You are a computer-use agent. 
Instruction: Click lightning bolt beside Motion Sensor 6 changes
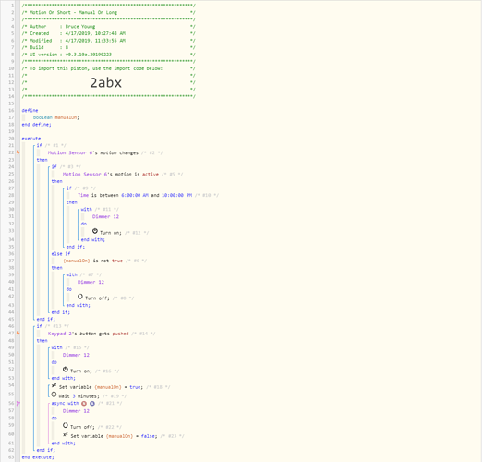tap(18, 152)
